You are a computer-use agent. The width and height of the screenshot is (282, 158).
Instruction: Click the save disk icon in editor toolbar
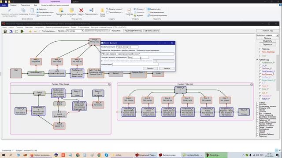(5, 31)
